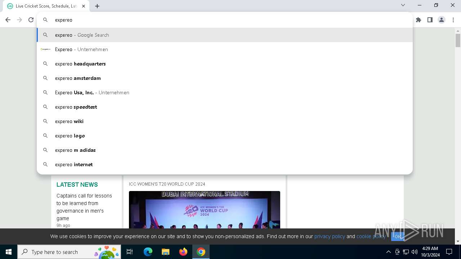Accept cookies with the OK button
461x259 pixels.
pos(398,236)
